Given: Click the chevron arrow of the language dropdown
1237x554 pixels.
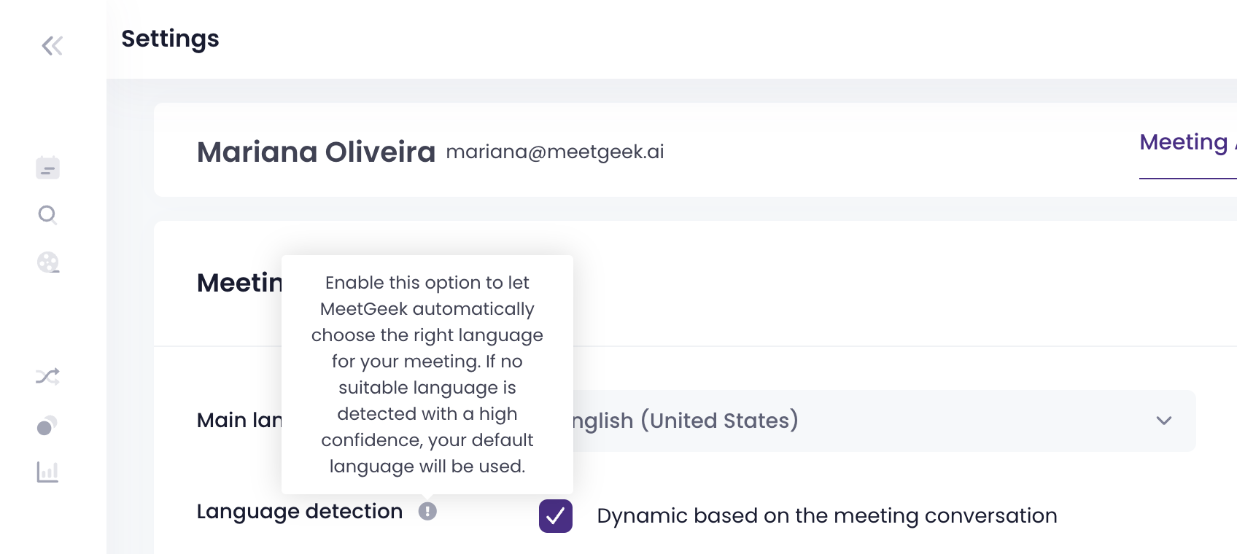Looking at the screenshot, I should 1163,421.
